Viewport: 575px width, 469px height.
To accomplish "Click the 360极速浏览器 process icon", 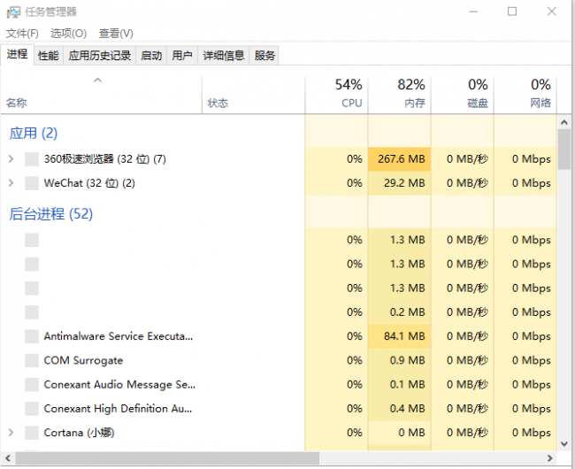I will 32,159.
